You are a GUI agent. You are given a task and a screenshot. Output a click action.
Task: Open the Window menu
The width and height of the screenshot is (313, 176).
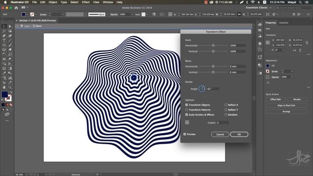click(108, 2)
